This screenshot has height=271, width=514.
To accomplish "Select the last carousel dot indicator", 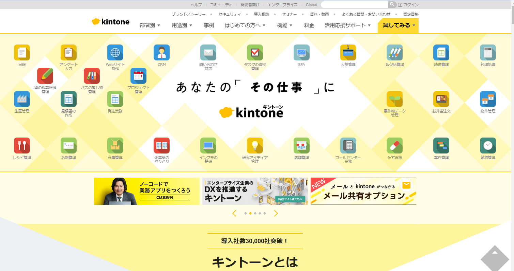I will [264, 213].
